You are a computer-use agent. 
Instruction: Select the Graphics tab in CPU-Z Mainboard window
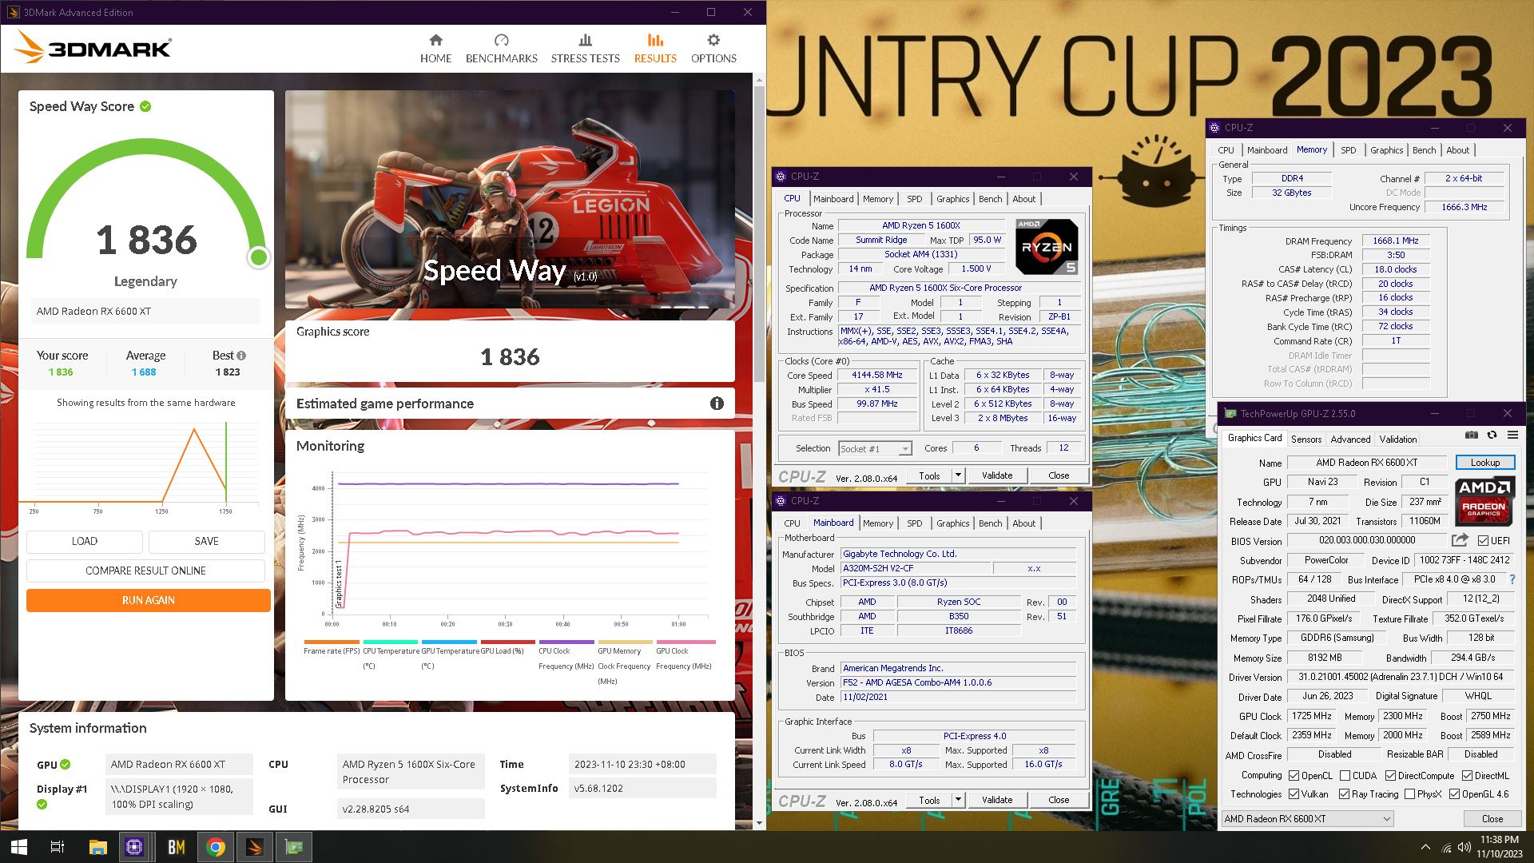pyautogui.click(x=952, y=523)
